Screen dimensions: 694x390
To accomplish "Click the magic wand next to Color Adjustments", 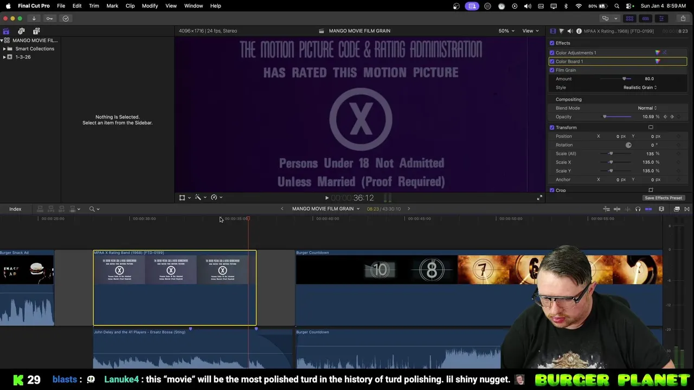I will [x=665, y=53].
